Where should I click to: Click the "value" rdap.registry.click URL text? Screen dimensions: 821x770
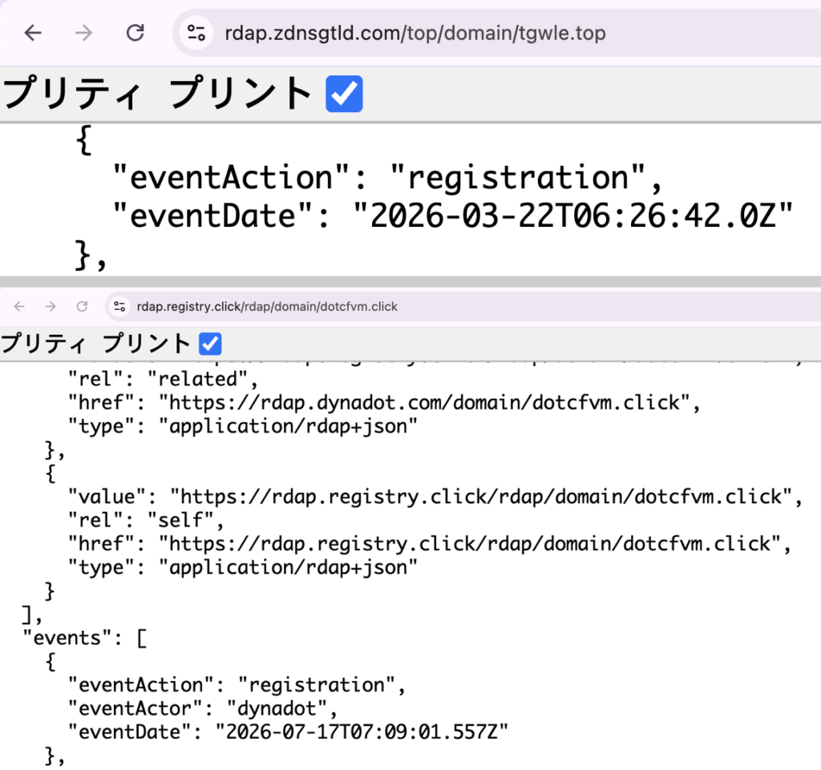pyautogui.click(x=481, y=497)
